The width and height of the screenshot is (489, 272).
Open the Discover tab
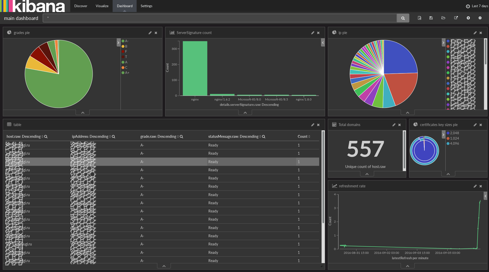[x=81, y=6]
